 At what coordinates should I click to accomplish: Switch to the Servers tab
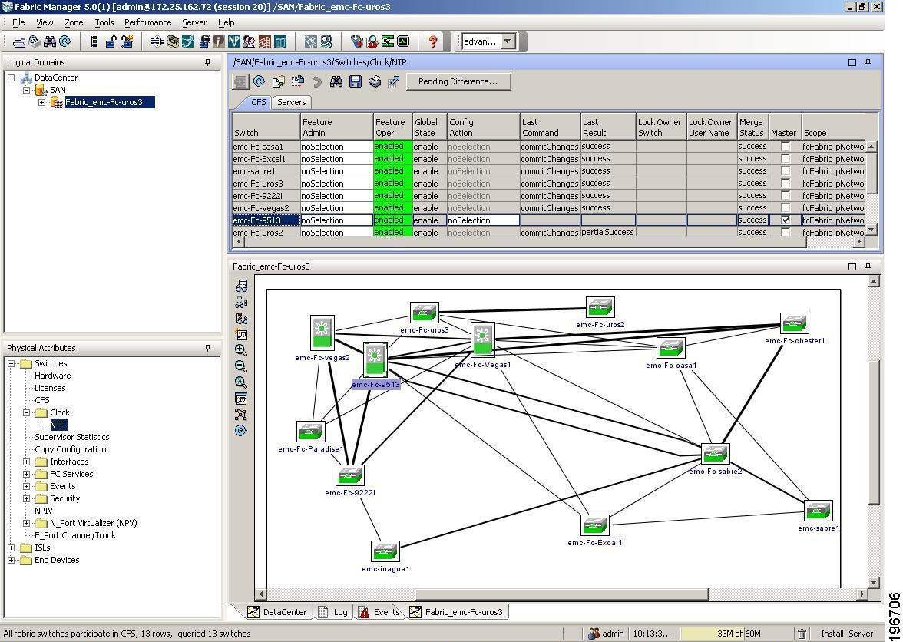point(292,102)
